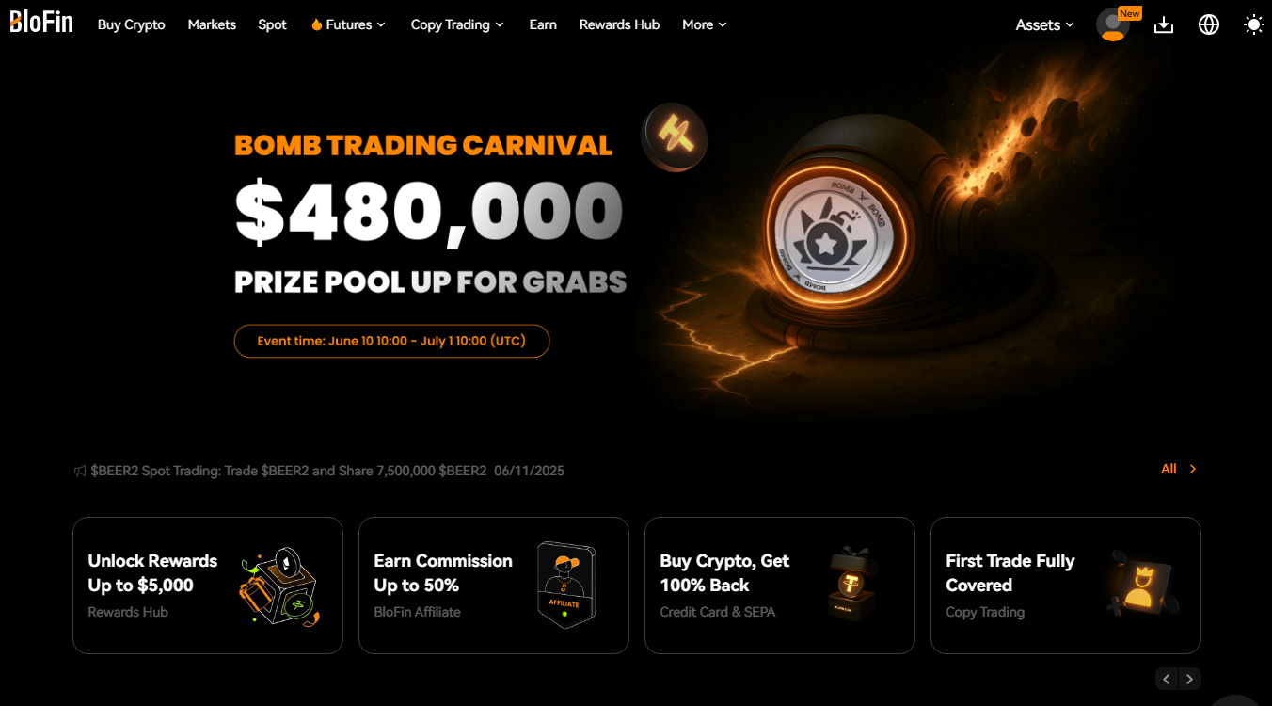Click the hammer coin icon on banner
Image resolution: width=1272 pixels, height=706 pixels.
tap(675, 137)
